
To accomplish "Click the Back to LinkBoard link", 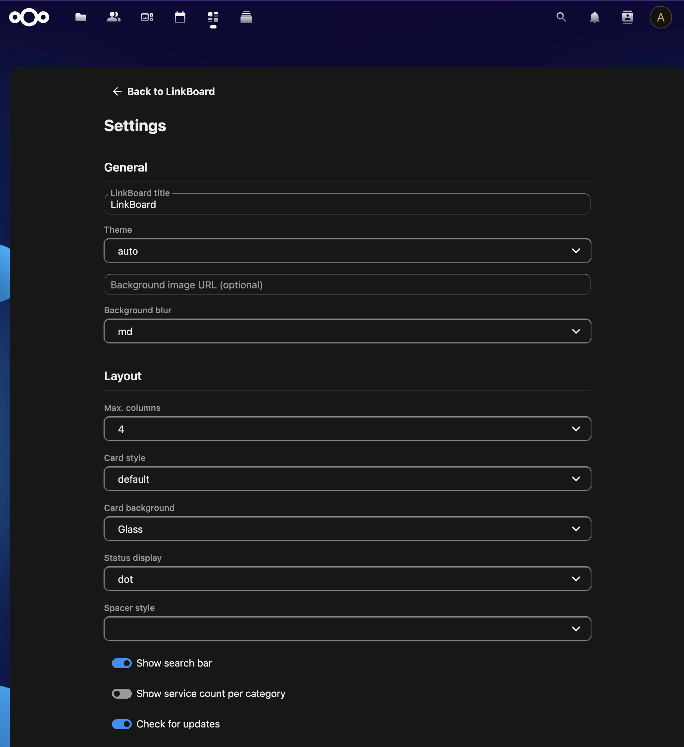I will pos(164,91).
